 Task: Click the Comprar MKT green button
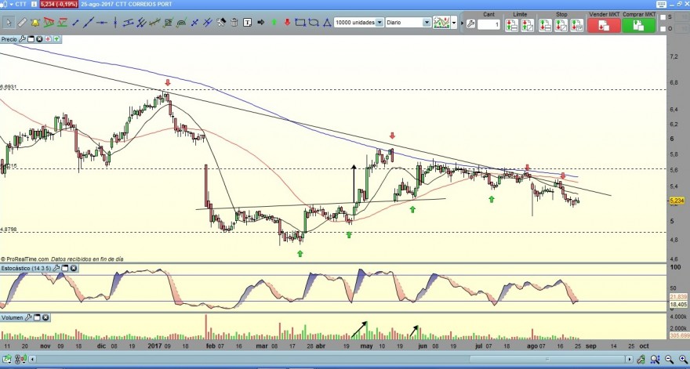(639, 25)
